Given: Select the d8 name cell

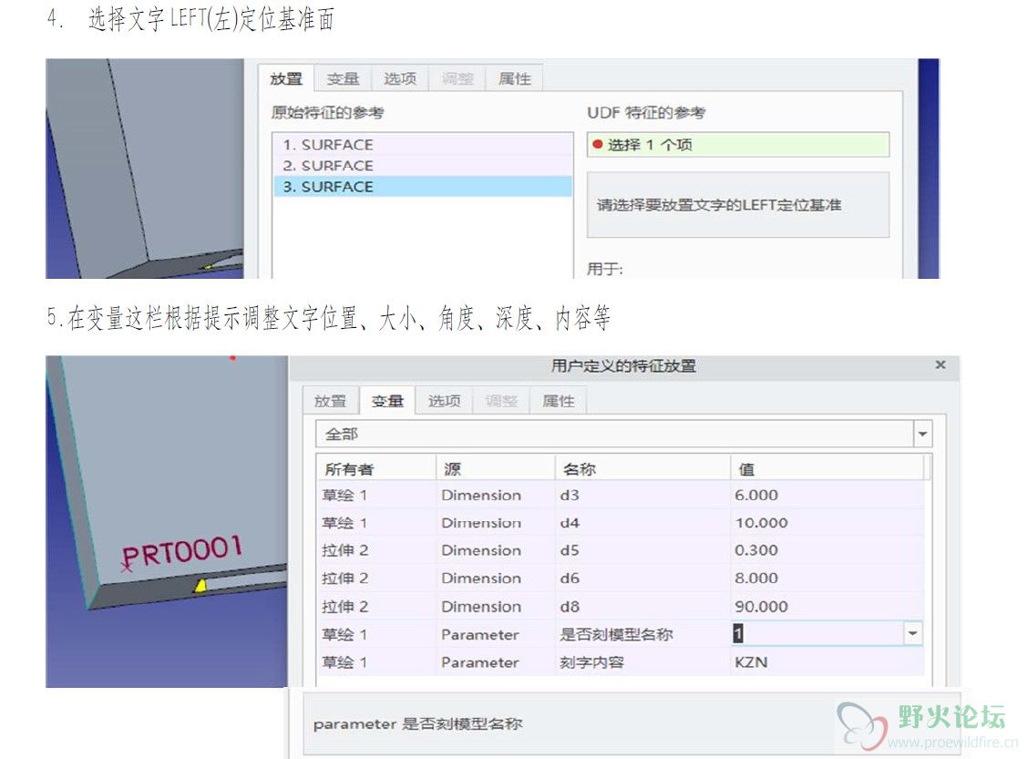Looking at the screenshot, I should (643, 607).
